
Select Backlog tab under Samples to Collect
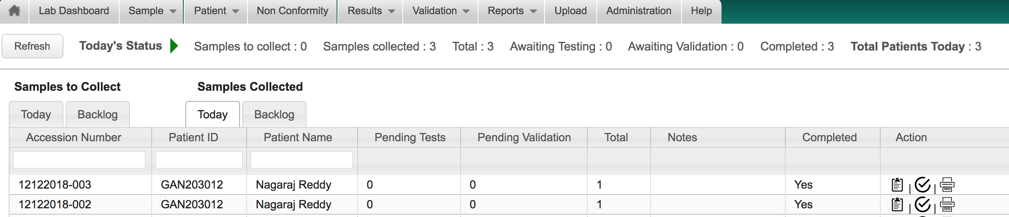(x=98, y=114)
